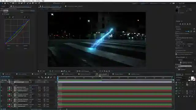This screenshot has width=196, height=110.
Task: Click the Smooth button under Curves graph
Action: (25, 46)
